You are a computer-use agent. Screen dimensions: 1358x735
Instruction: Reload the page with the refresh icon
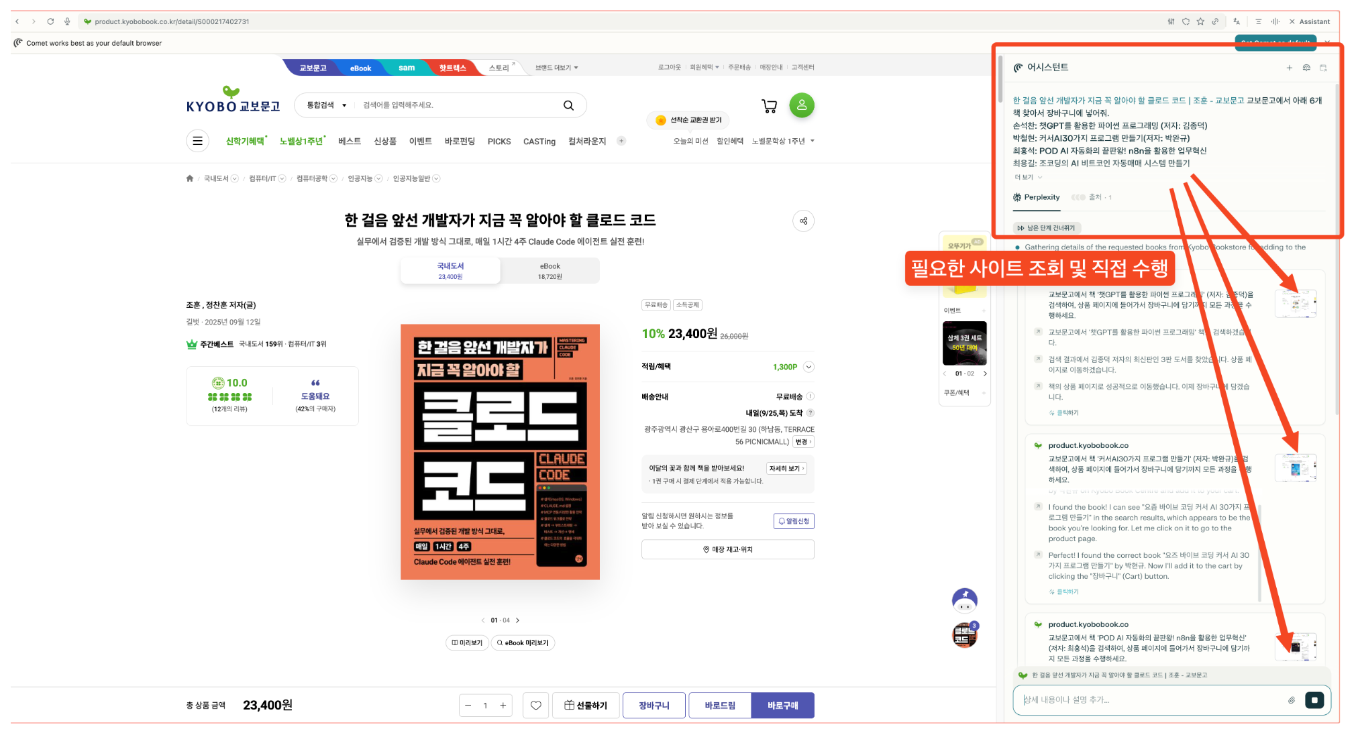[50, 21]
